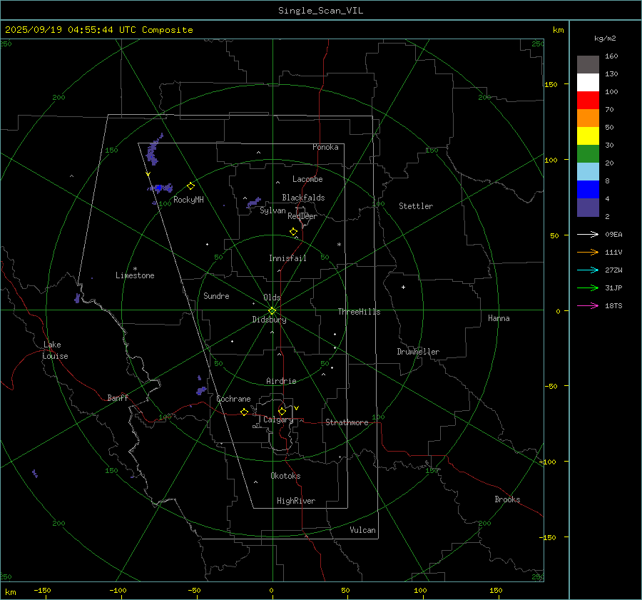Click the white 09EA arrow in legend
642x600 pixels.
(588, 234)
